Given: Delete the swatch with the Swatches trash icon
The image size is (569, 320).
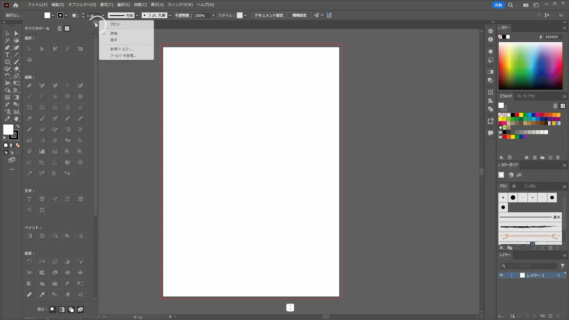Looking at the screenshot, I should [x=558, y=158].
